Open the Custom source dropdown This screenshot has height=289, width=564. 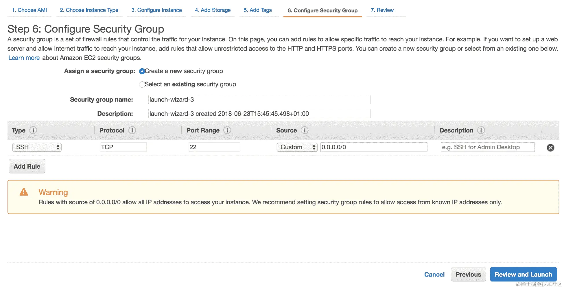click(x=297, y=147)
